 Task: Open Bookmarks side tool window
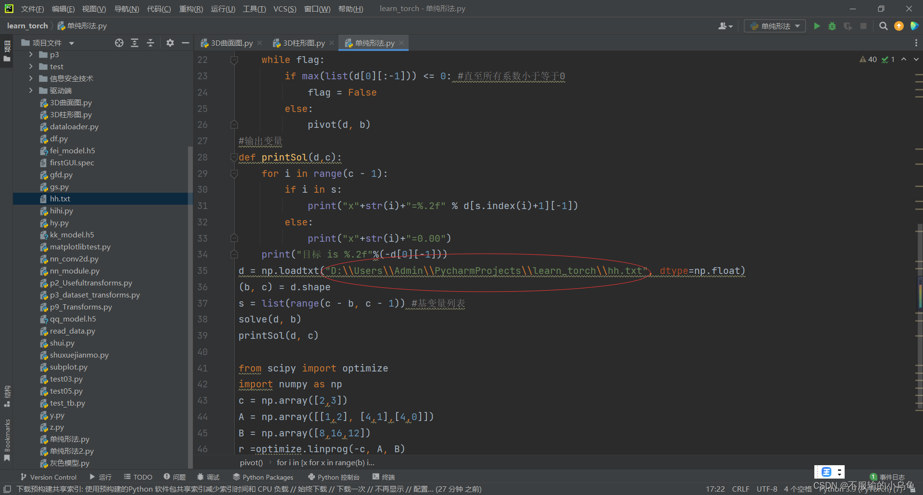(7, 440)
